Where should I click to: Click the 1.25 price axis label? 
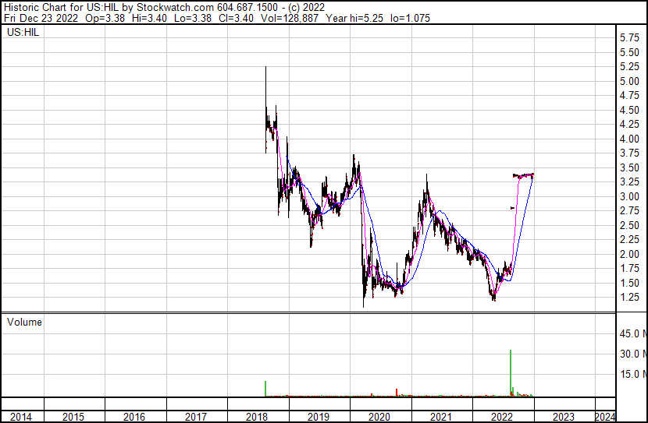(x=629, y=298)
